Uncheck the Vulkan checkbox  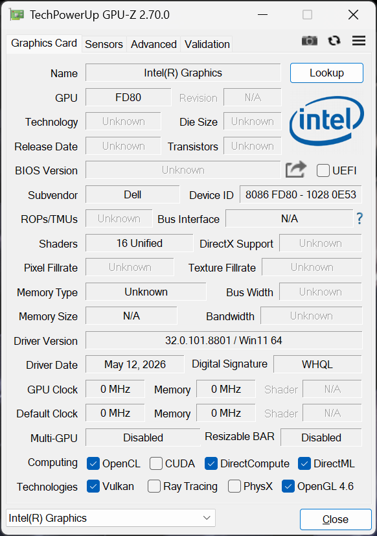click(93, 486)
